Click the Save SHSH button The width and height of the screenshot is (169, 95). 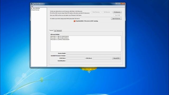tap(118, 15)
